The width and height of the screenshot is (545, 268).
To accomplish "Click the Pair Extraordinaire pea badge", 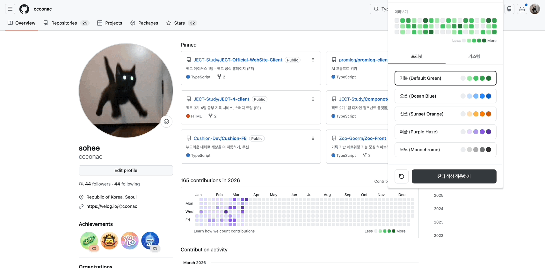I will pos(89,241).
